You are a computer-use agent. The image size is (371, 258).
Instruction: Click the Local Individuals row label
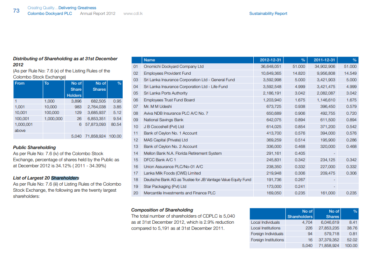pos(265,222)
